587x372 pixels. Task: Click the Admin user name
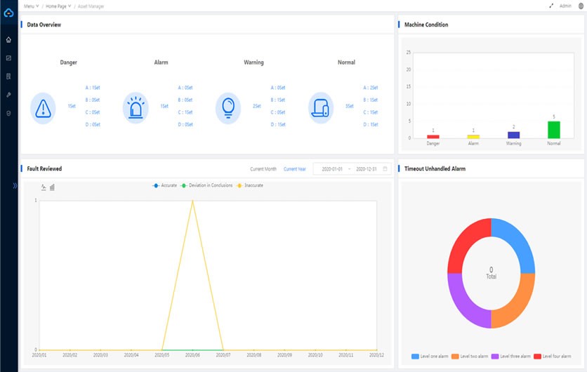pyautogui.click(x=565, y=6)
